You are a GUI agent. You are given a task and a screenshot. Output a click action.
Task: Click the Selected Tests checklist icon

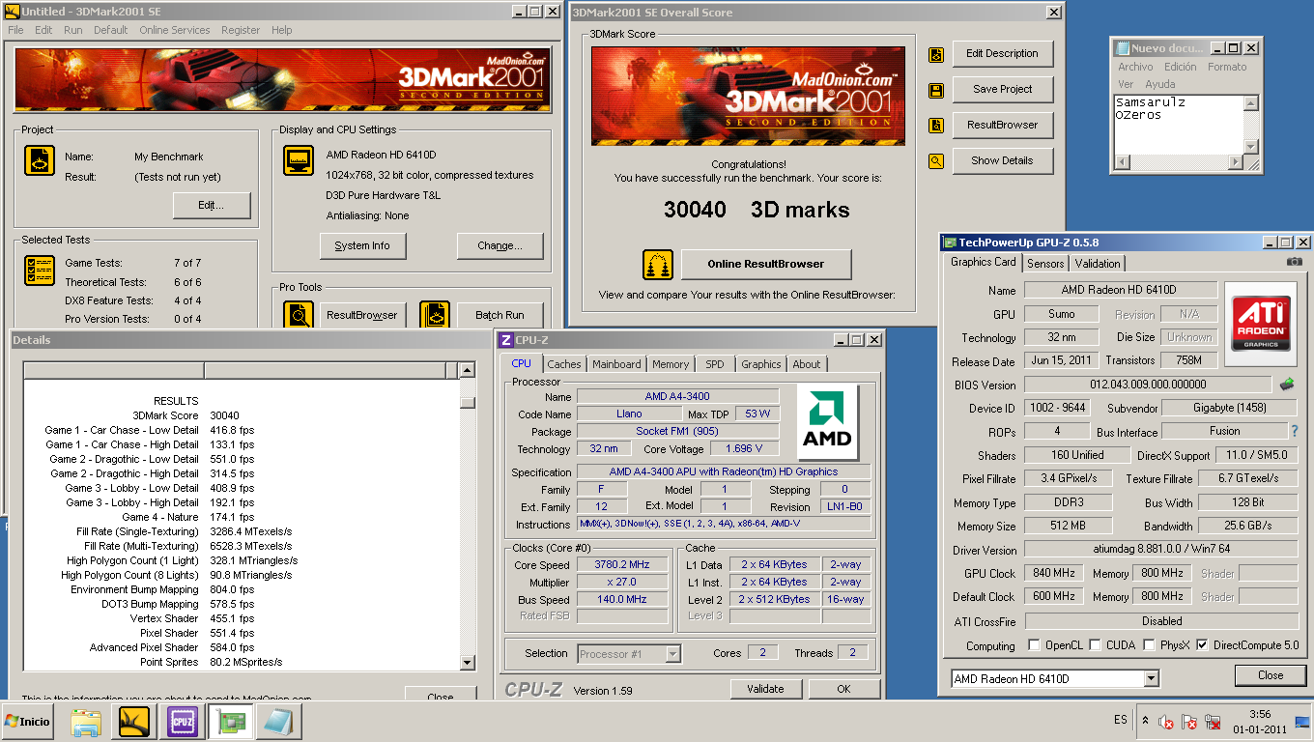pyautogui.click(x=40, y=271)
